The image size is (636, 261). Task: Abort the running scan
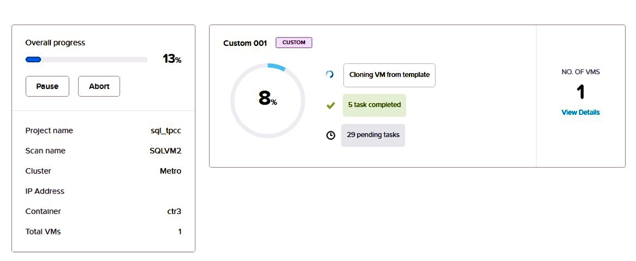99,86
